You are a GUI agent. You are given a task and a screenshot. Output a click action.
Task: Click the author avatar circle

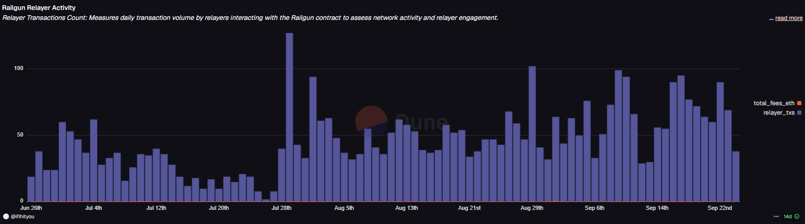pos(6,216)
